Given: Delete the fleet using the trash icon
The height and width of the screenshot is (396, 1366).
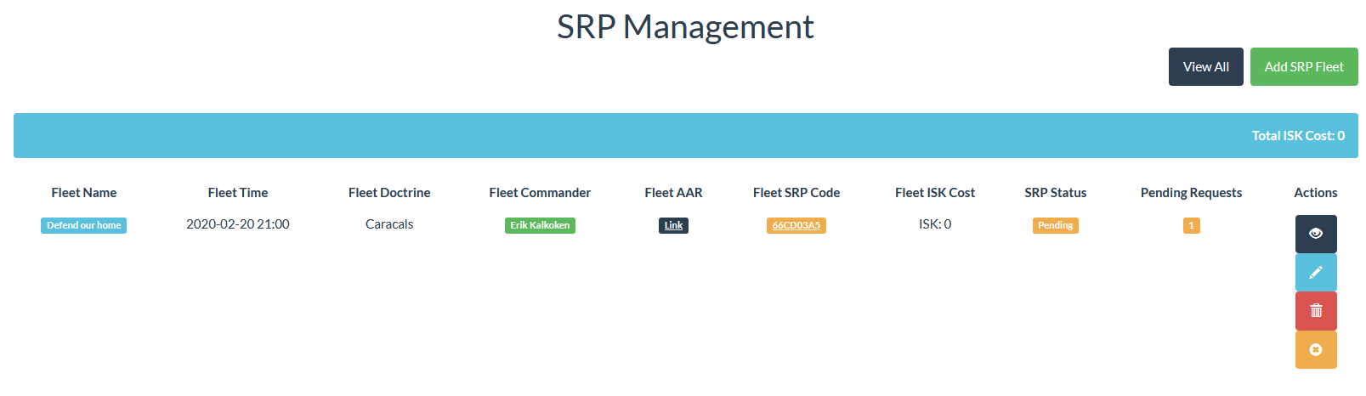Looking at the screenshot, I should (1315, 311).
